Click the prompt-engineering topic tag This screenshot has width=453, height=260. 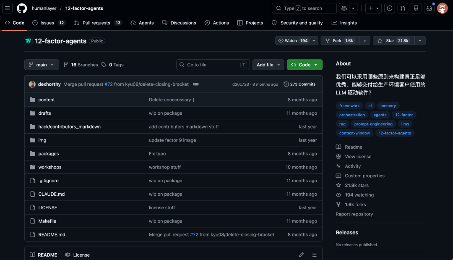click(x=373, y=124)
